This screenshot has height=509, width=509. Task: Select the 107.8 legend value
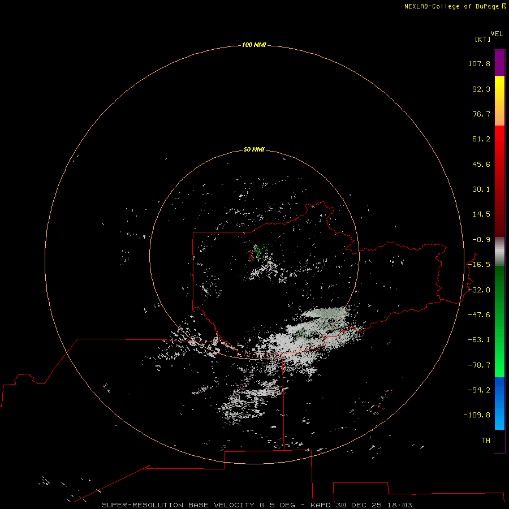point(479,63)
